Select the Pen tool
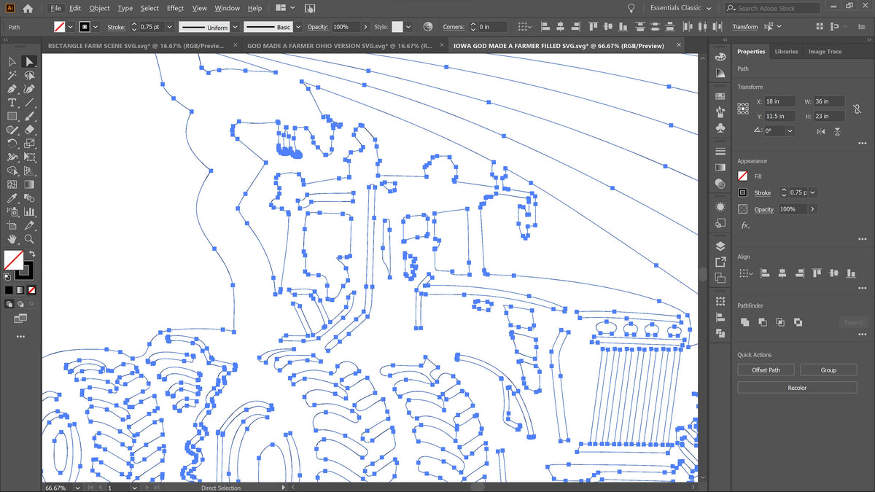875x492 pixels. tap(12, 89)
